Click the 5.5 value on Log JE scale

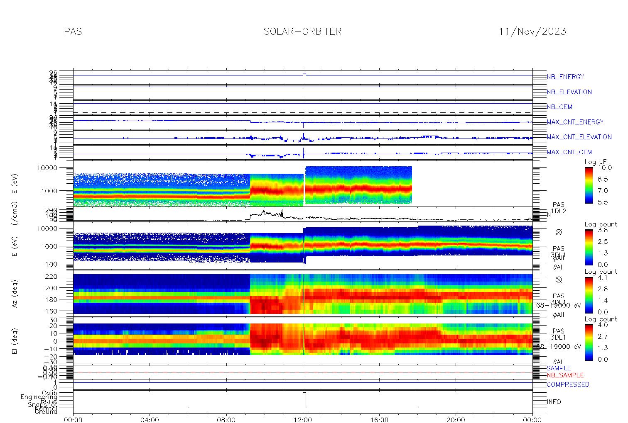(x=603, y=202)
